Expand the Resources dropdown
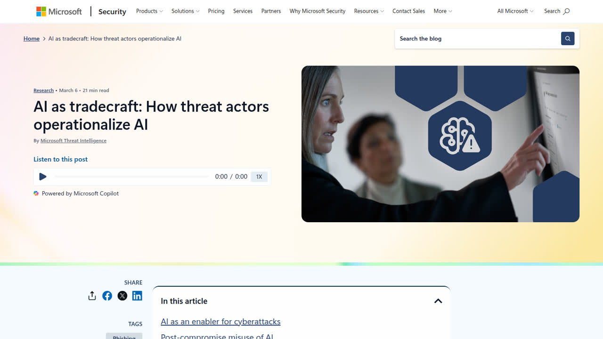 369,11
